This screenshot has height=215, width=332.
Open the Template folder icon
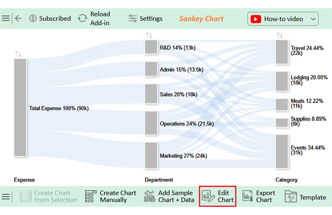[291, 196]
